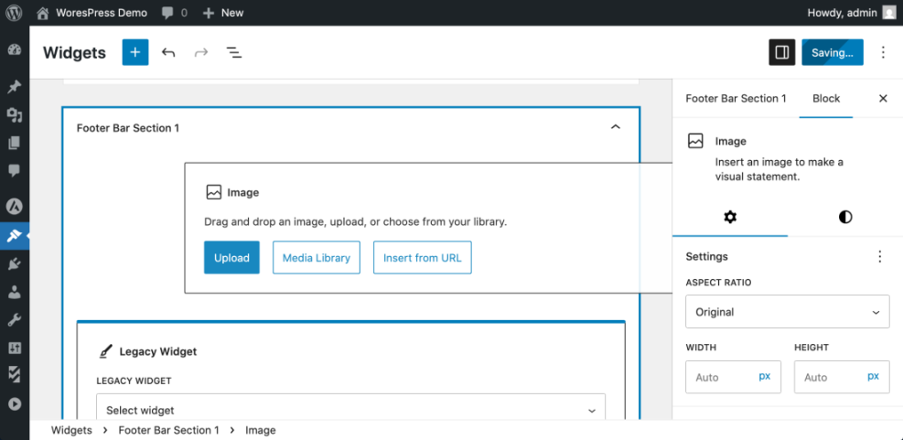The width and height of the screenshot is (903, 440).
Task: Visit site via home icon in admin bar
Action: coord(43,13)
